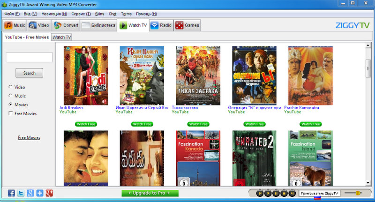Click the Upgrade to Pro button
The width and height of the screenshot is (375, 202).
(x=150, y=193)
